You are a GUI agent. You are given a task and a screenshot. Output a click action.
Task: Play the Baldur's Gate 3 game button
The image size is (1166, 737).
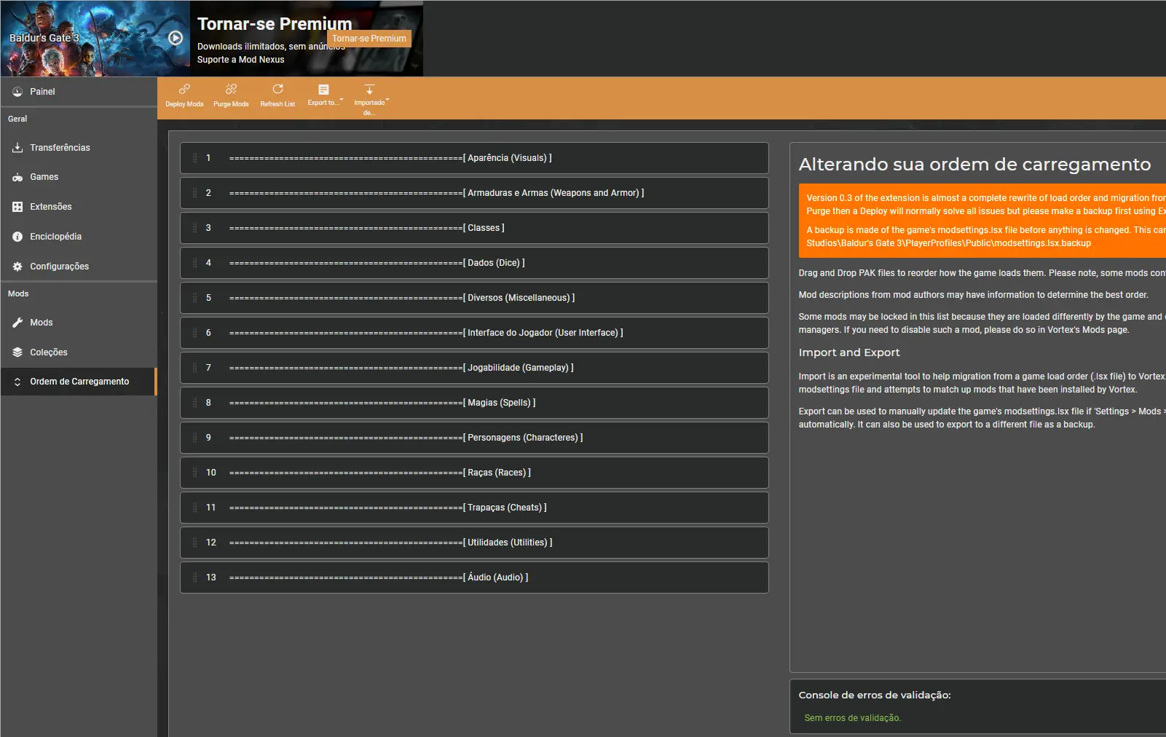tap(176, 38)
